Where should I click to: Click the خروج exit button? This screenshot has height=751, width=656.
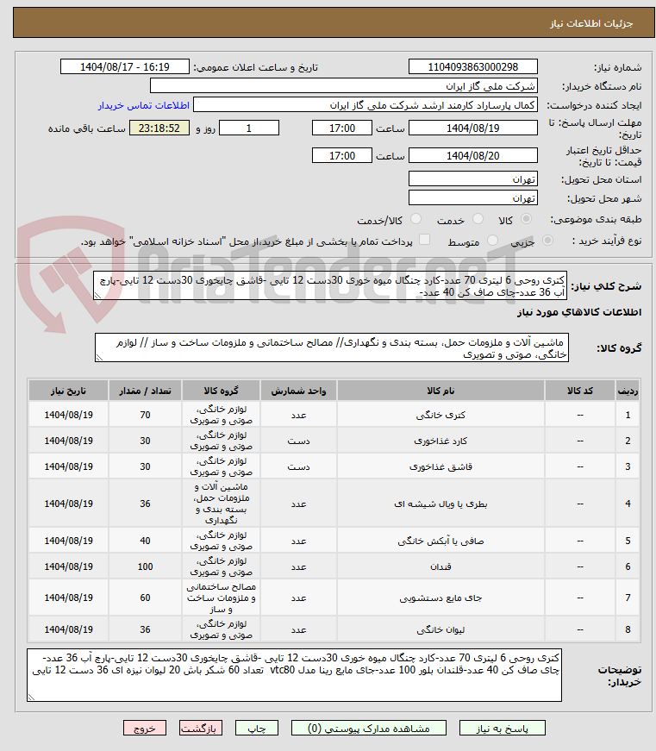145,728
